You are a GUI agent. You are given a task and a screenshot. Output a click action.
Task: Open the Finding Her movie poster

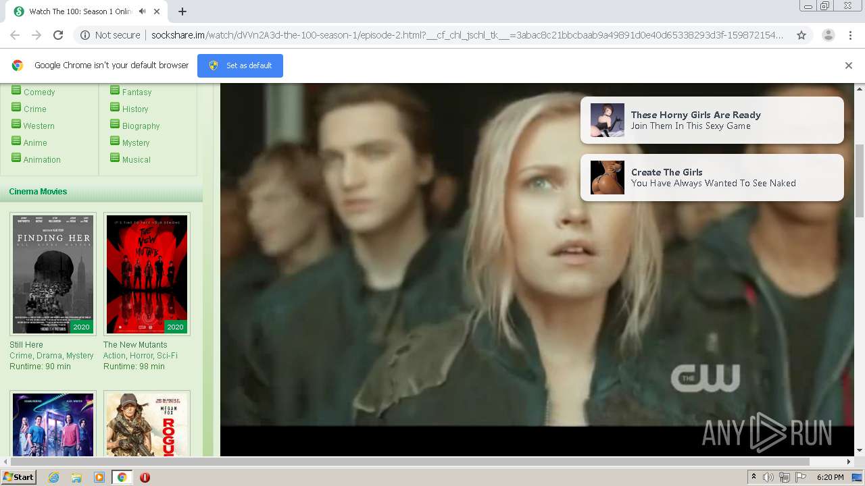[53, 274]
